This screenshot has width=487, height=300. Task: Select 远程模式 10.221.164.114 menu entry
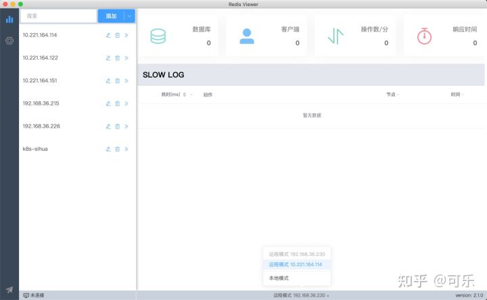297,264
